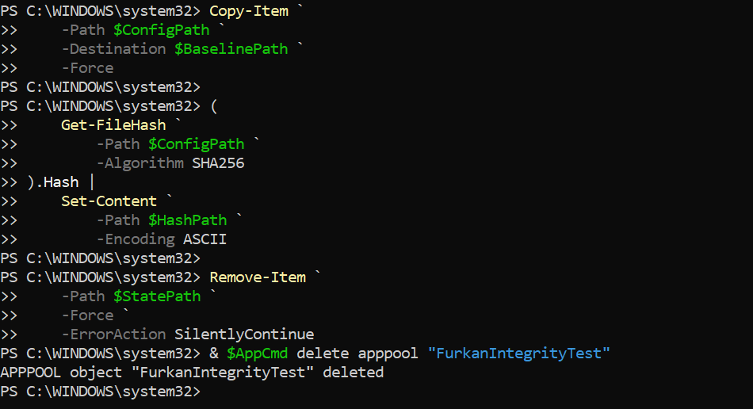Select the ASCII encoding value

tap(204, 239)
